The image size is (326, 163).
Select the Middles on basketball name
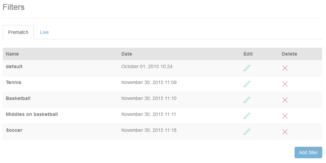click(x=32, y=114)
